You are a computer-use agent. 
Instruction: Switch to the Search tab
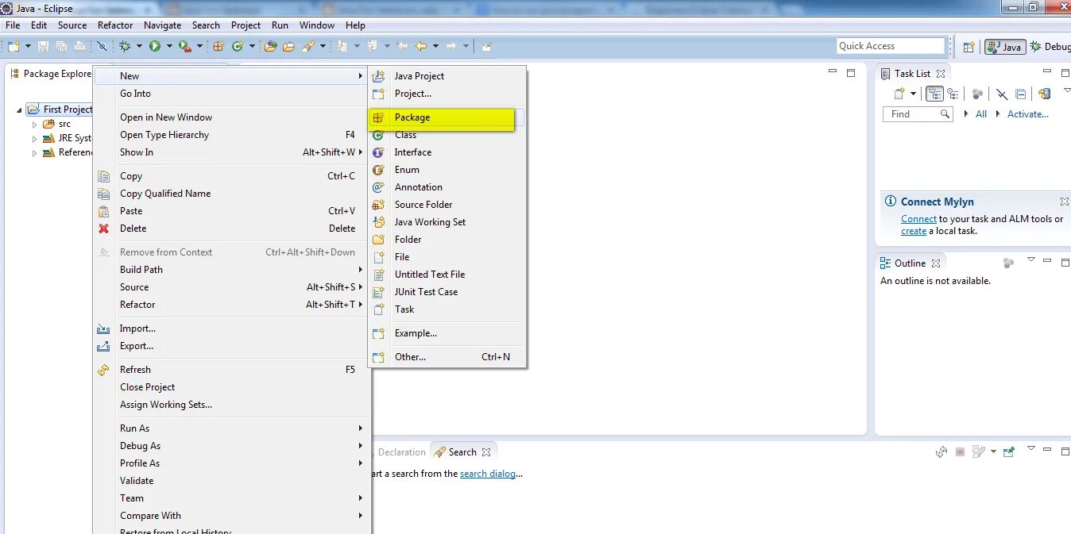coord(463,452)
